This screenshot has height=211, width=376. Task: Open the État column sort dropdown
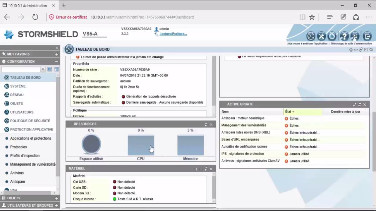tap(293, 112)
